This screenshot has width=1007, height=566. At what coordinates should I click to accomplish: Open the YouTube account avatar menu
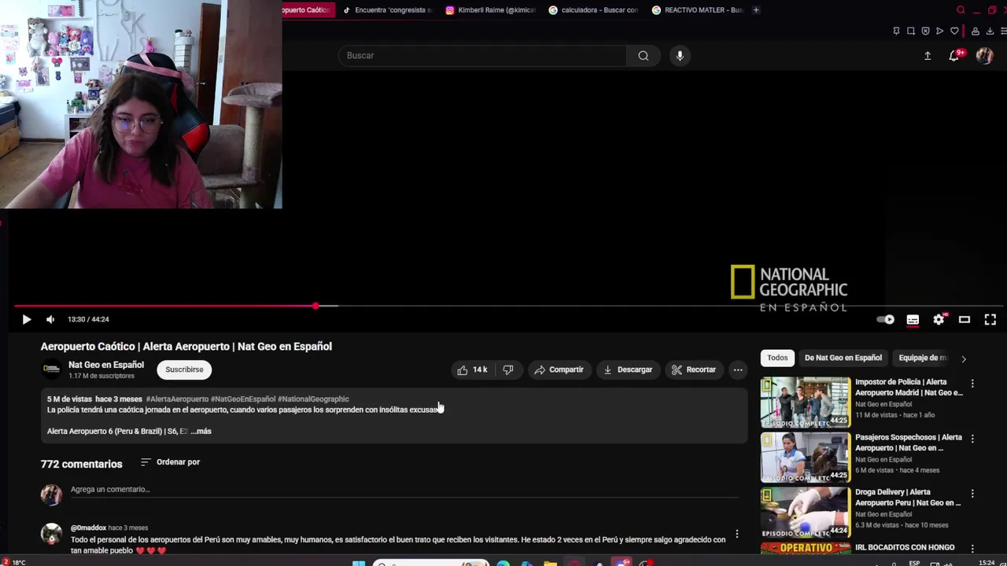(x=984, y=55)
